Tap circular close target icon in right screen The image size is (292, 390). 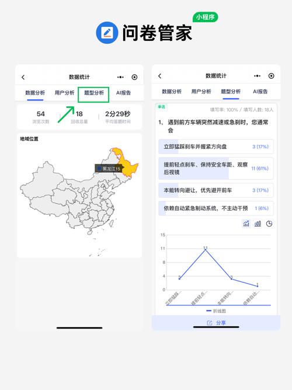pyautogui.click(x=271, y=76)
